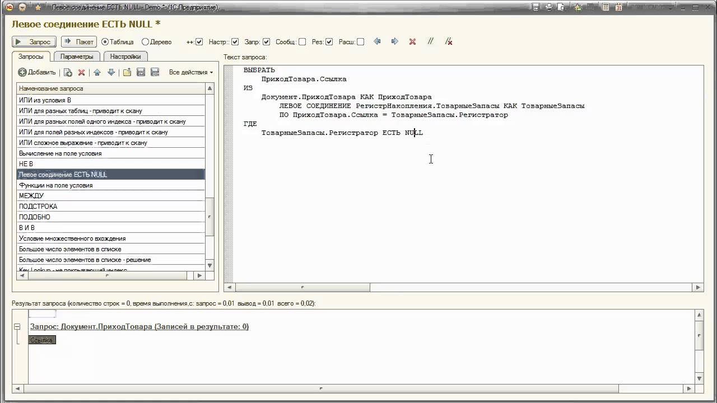Click the second save disk icon in the list toolbar

coord(155,72)
